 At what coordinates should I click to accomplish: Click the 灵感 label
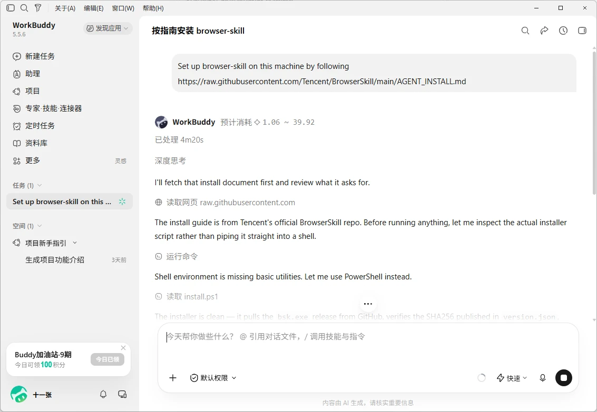121,161
